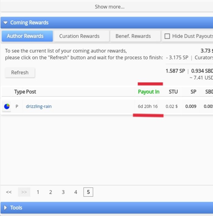Go to page 1
The width and height of the screenshot is (213, 216).
pos(38,192)
